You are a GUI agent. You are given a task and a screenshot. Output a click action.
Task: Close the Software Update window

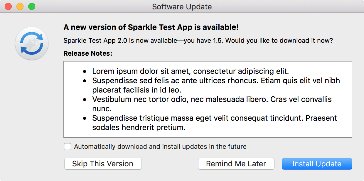8,6
